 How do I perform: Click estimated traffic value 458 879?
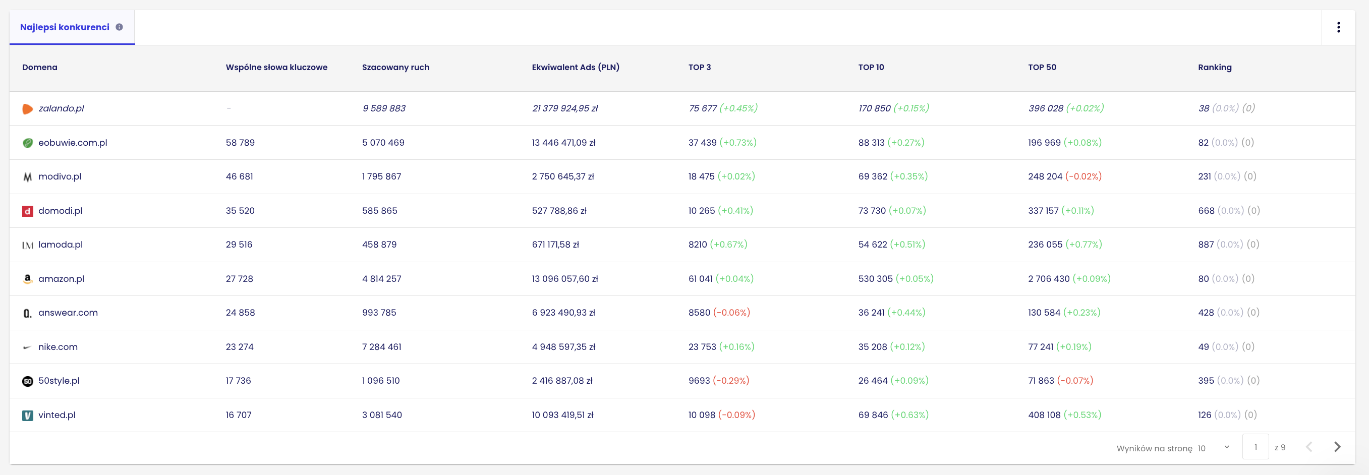click(x=379, y=245)
